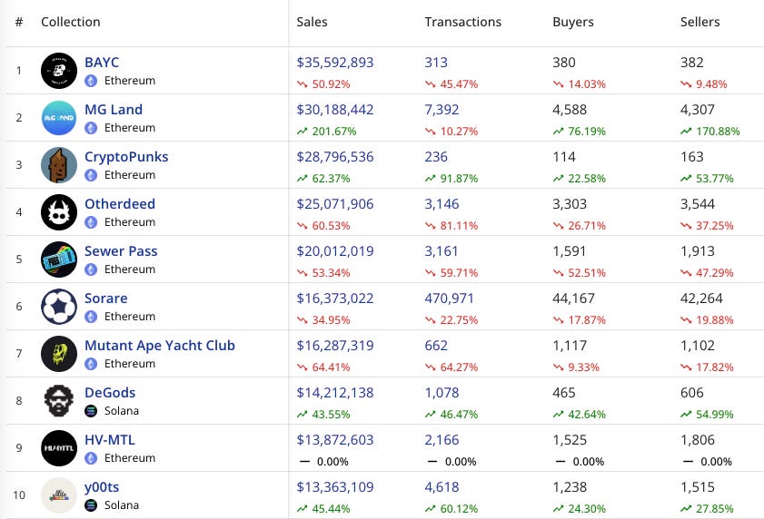This screenshot has width=764, height=519.
Task: Open the Sorare soccer ball logo
Action: click(59, 307)
